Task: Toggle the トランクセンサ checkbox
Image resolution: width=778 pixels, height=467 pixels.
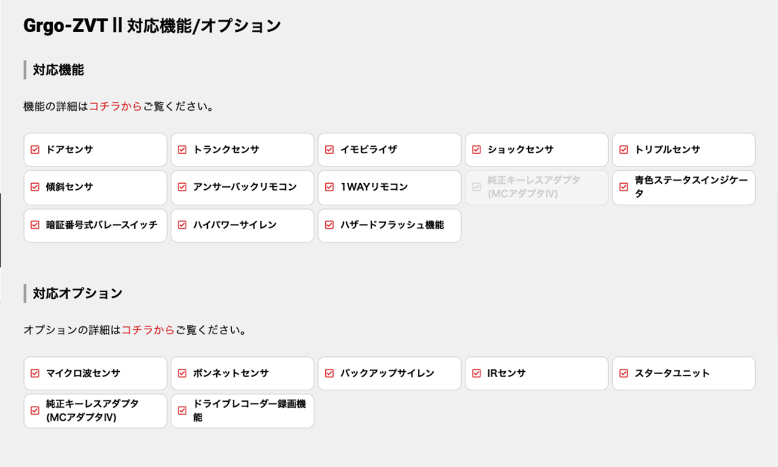Action: click(x=182, y=150)
